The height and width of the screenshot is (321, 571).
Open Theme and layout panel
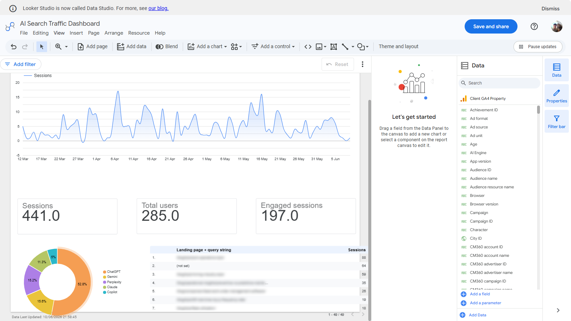tap(398, 46)
